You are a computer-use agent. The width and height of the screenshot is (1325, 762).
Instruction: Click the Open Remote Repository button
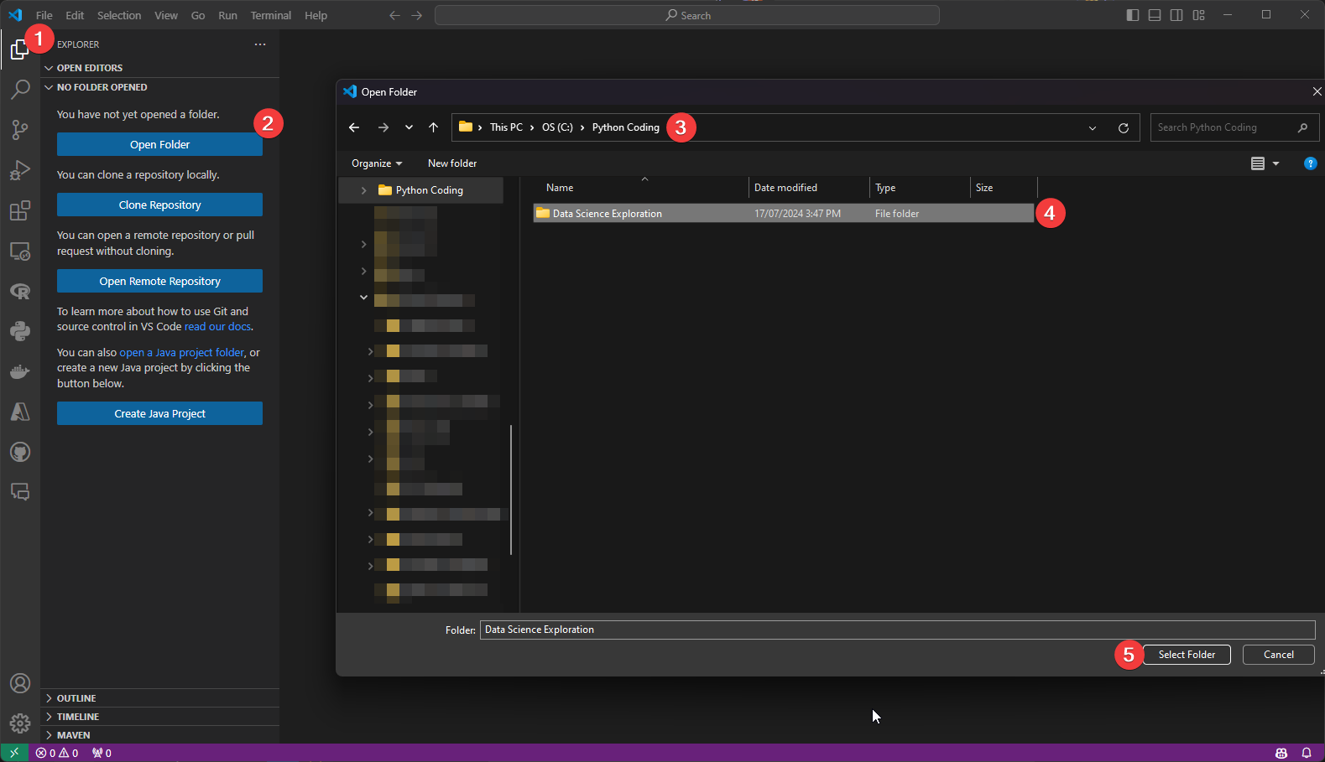(159, 281)
